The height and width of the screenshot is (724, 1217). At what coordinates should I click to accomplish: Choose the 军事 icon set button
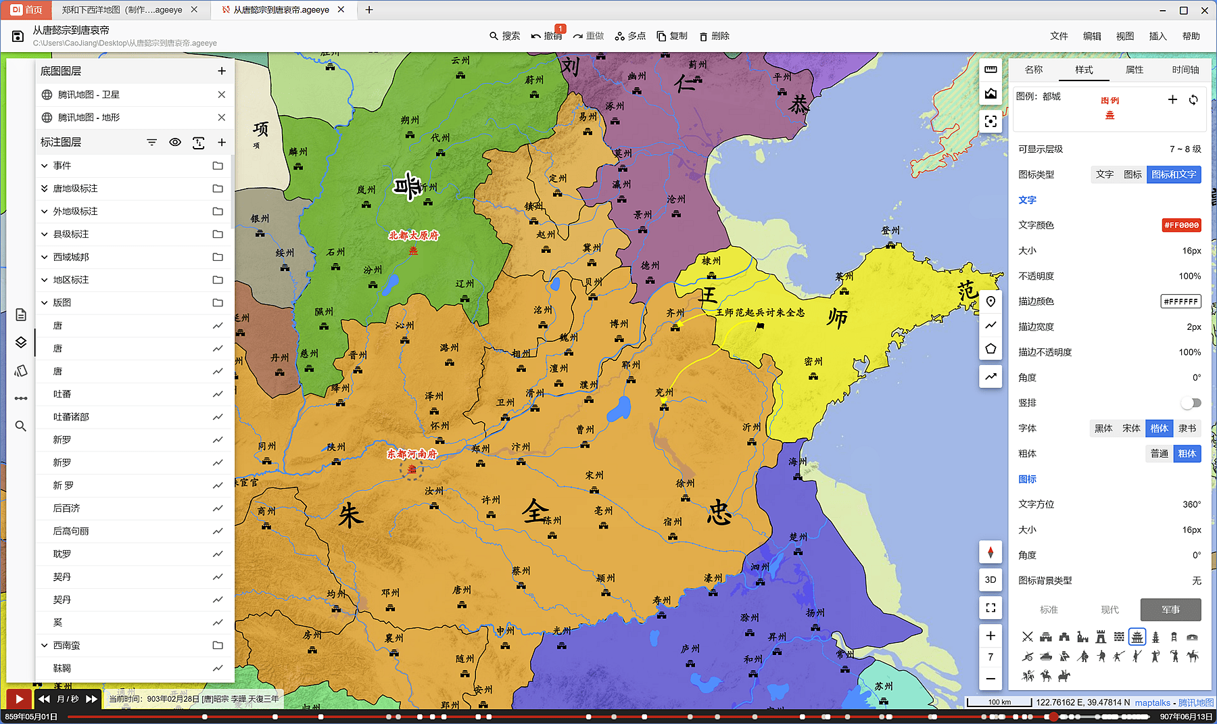pyautogui.click(x=1170, y=610)
